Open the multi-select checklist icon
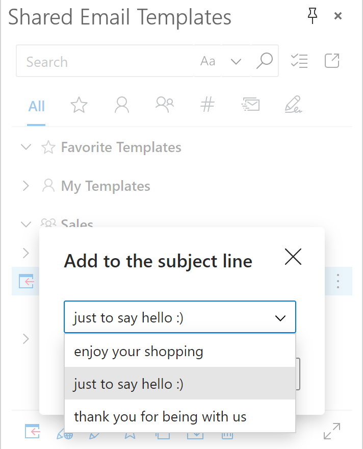 299,61
